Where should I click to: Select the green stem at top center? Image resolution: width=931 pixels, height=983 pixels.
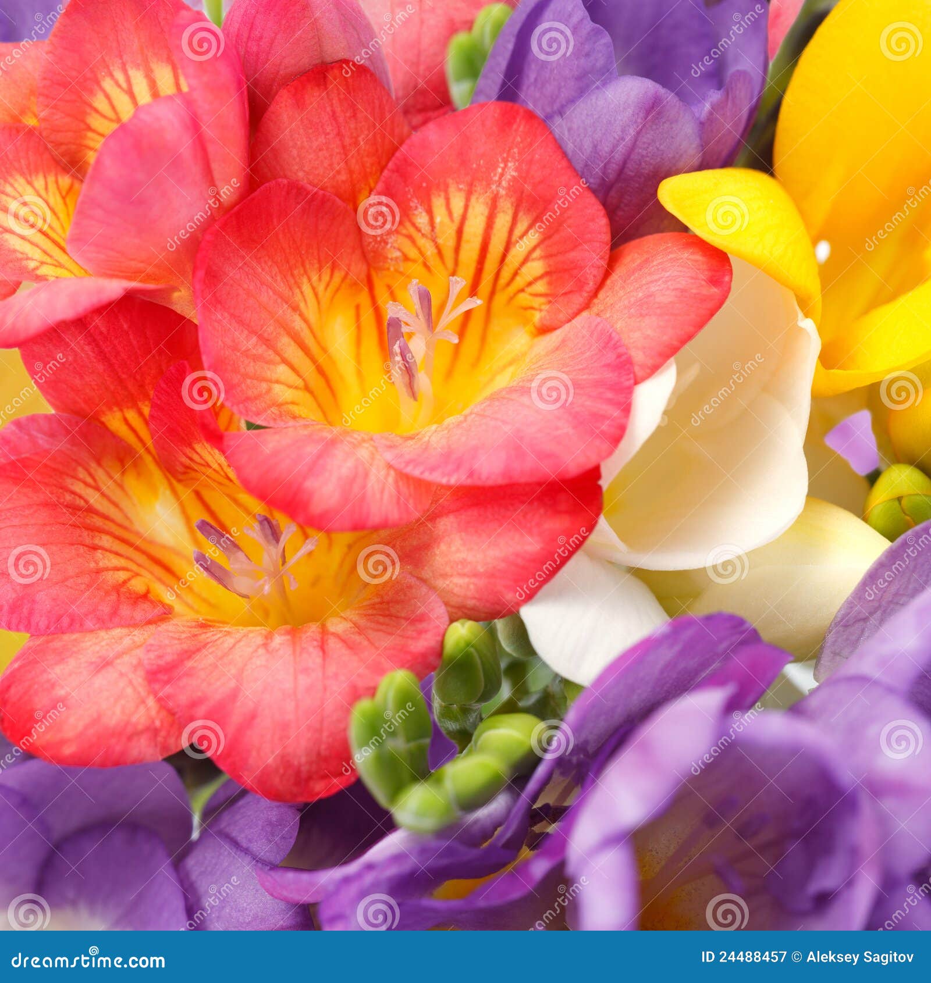[215, 12]
